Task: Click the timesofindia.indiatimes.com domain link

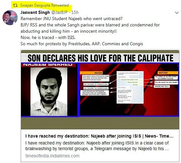Action: [52, 156]
